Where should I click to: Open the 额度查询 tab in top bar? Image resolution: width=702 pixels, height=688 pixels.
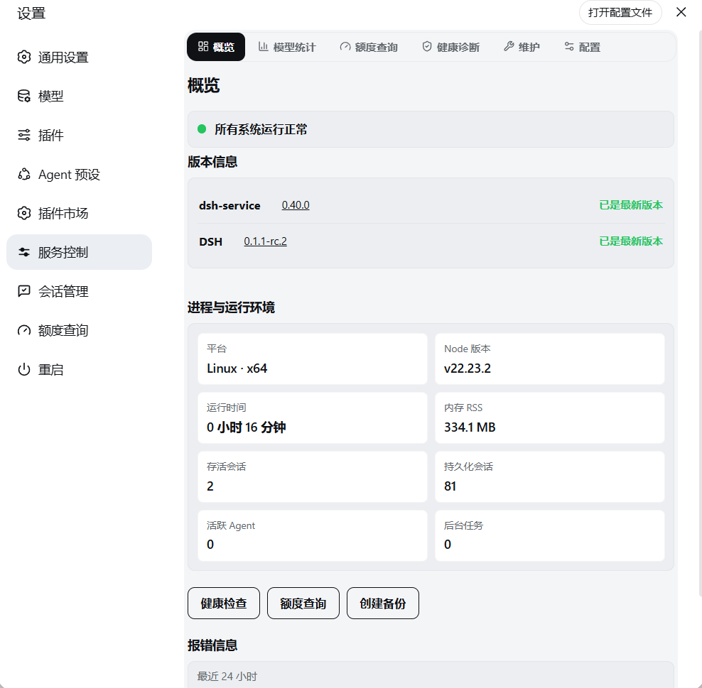point(369,47)
